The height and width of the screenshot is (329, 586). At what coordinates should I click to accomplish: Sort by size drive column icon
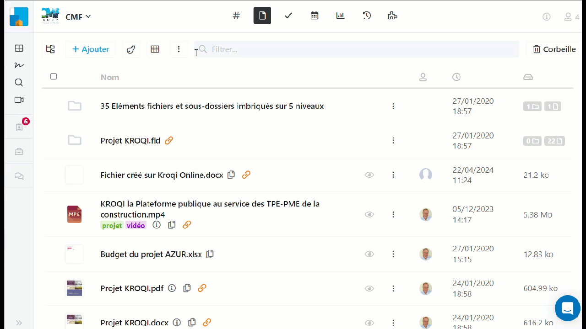pos(528,77)
